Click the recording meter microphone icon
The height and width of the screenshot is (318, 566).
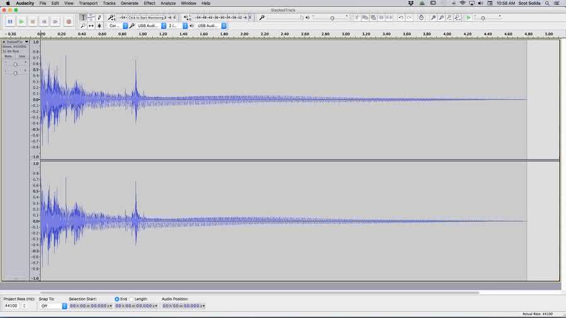[x=111, y=18]
